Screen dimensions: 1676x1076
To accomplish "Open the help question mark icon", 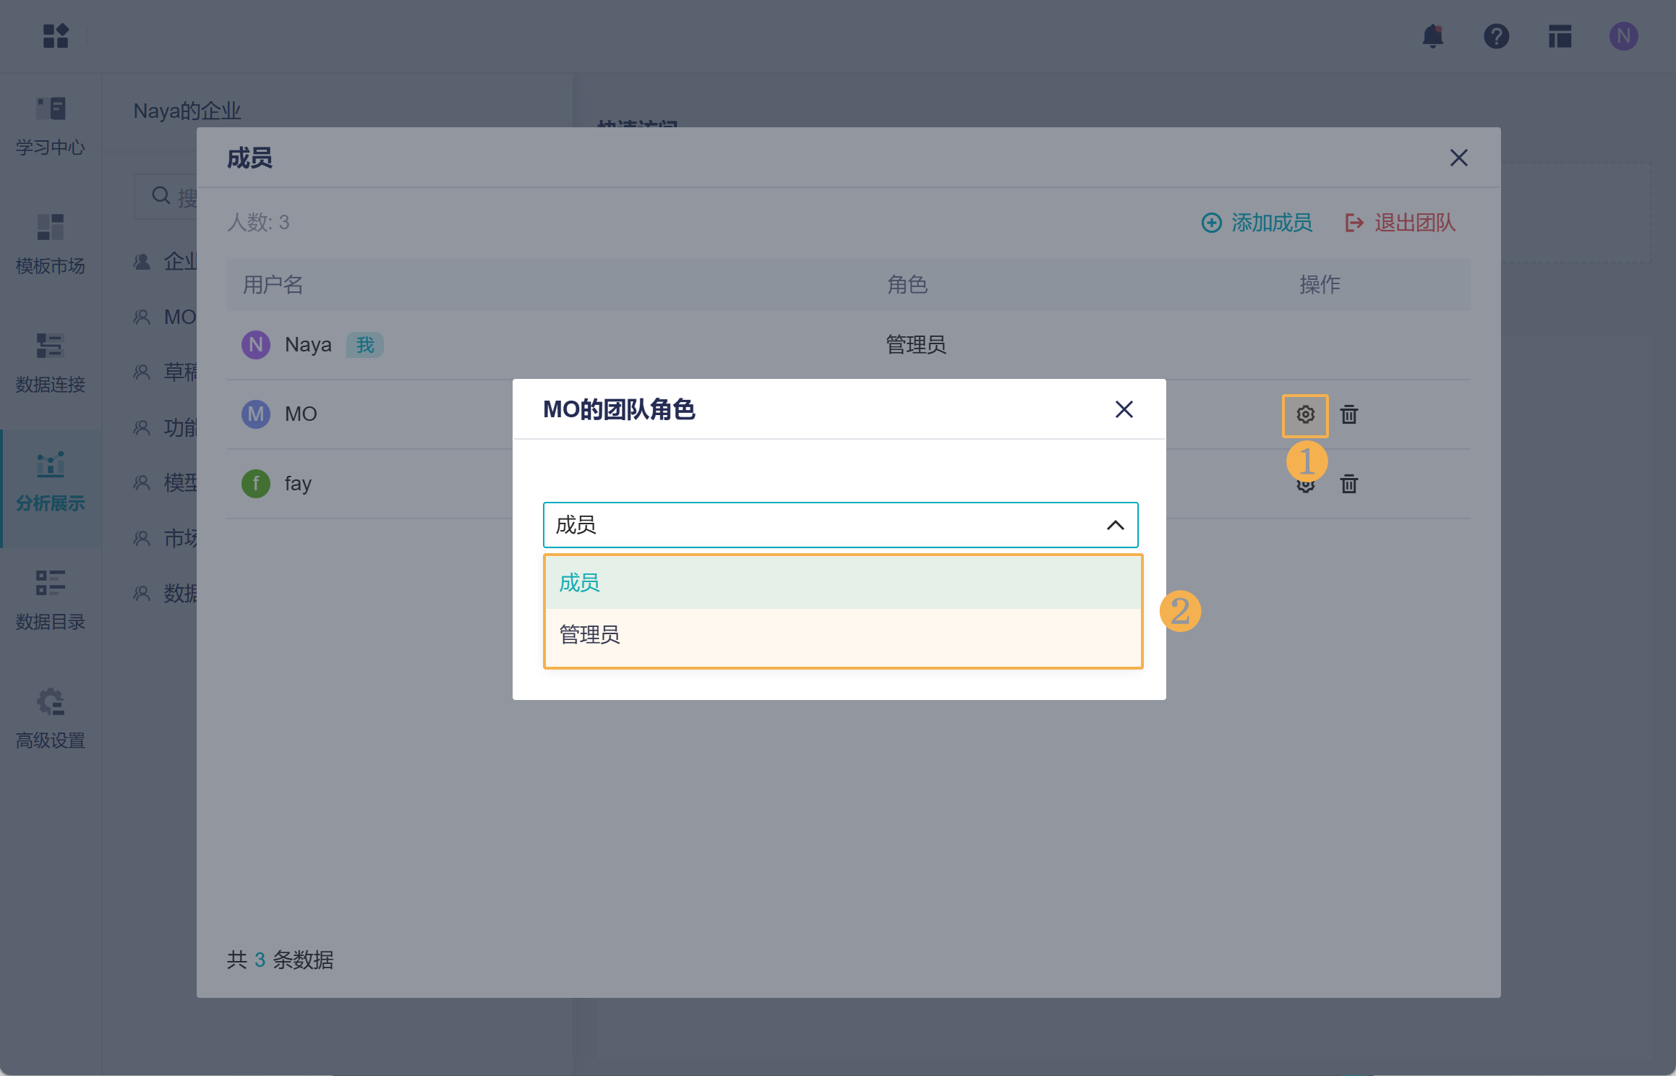I will (1496, 36).
